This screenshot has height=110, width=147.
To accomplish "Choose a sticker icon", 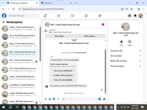I will point(54,99).
